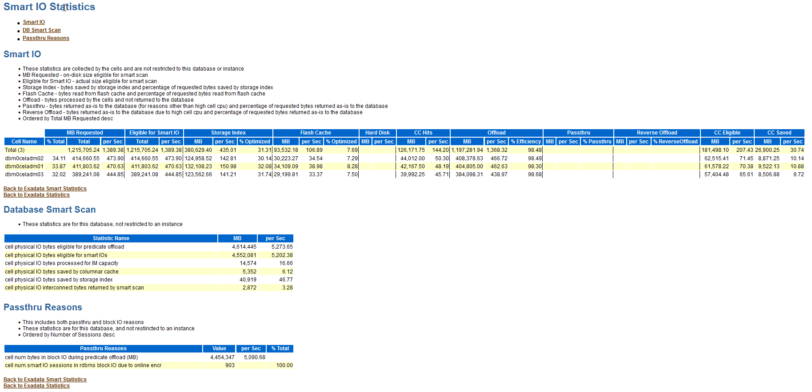Click the MB Requested column group header
This screenshot has width=812, height=392.
[84, 133]
